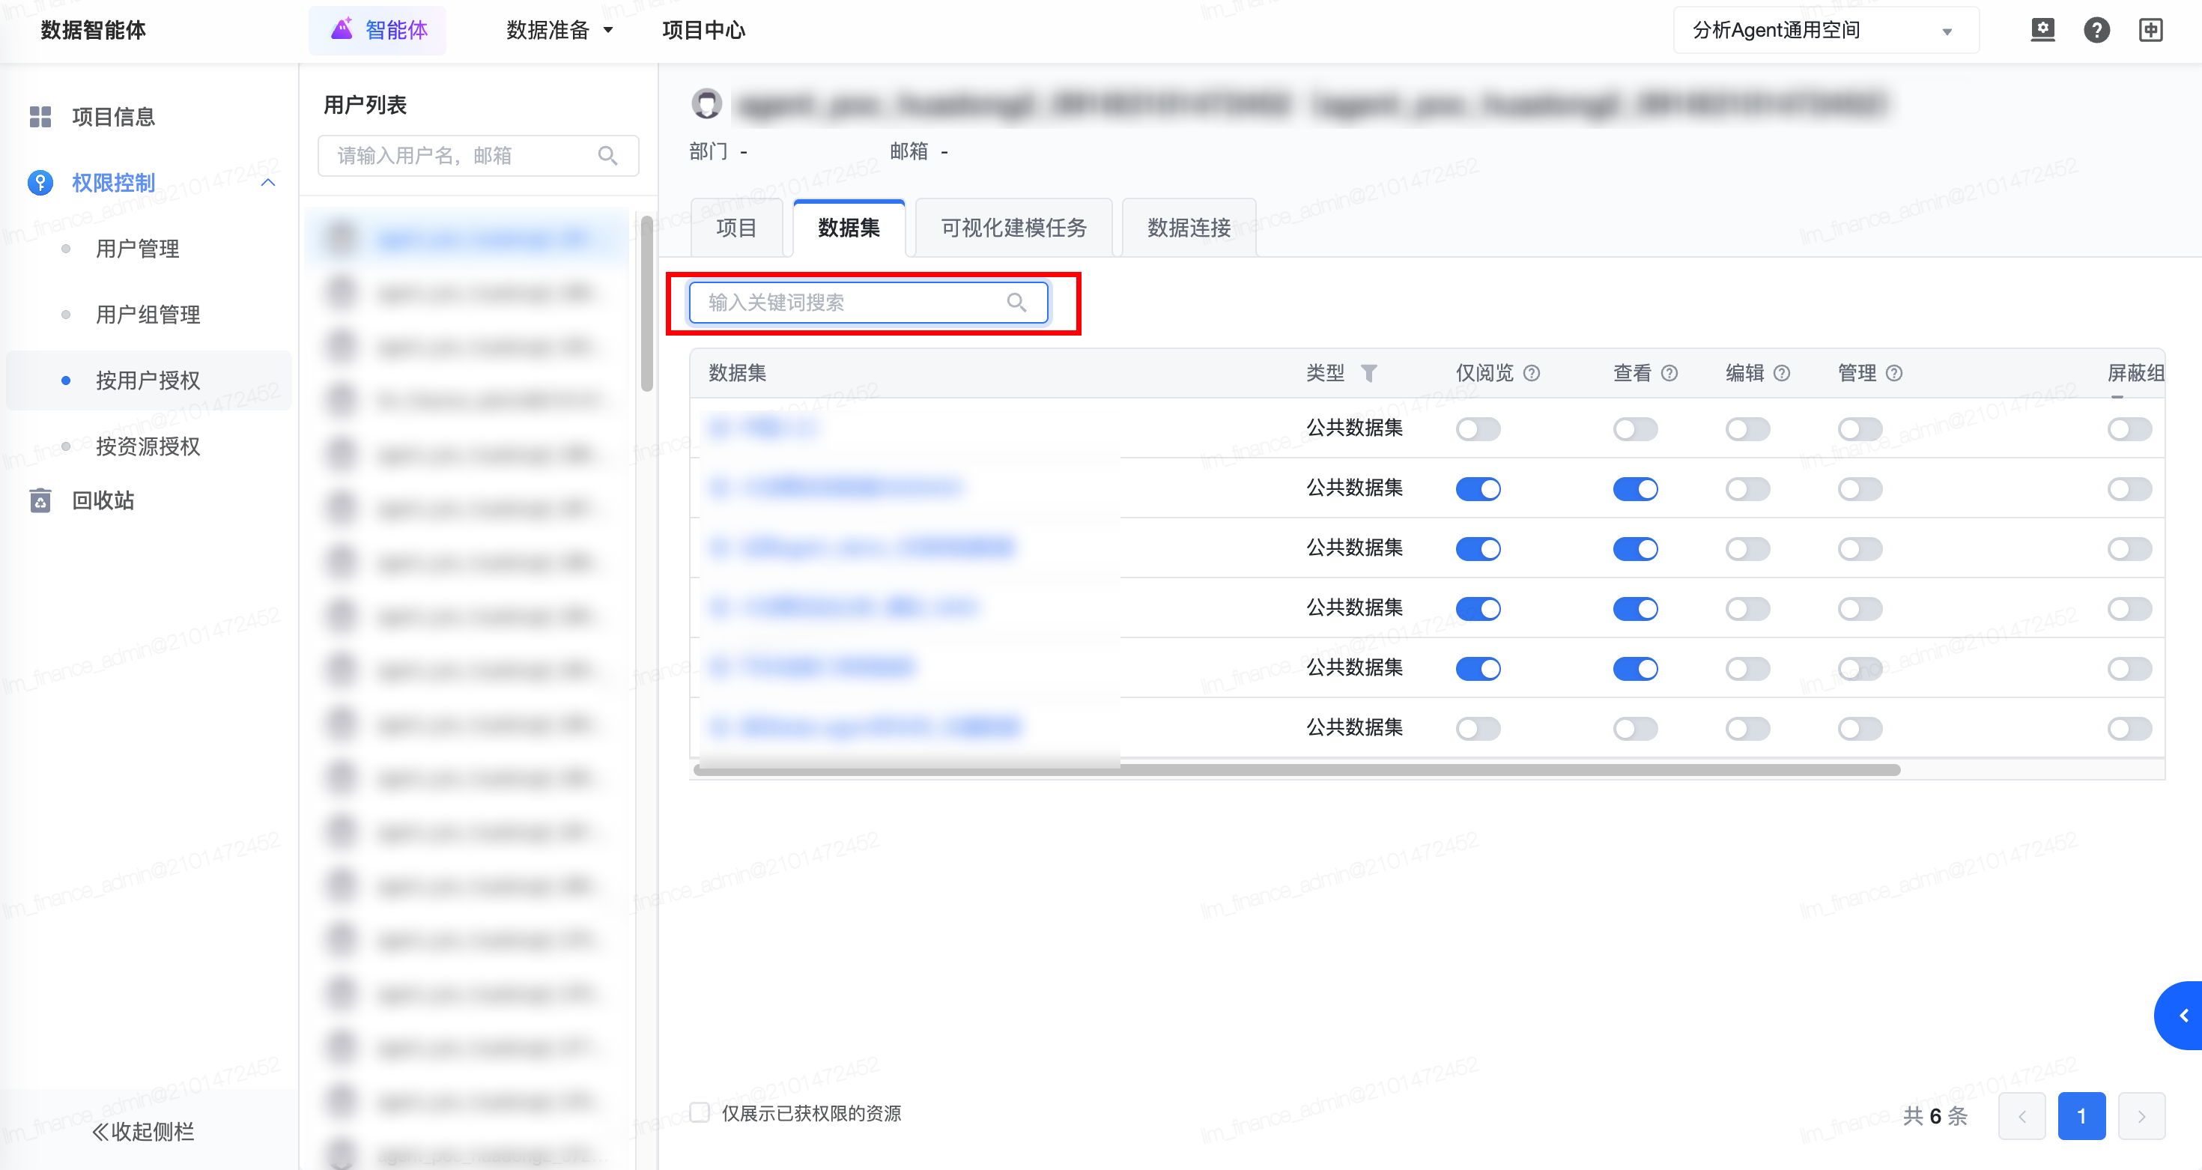Viewport: 2202px width, 1170px height.
Task: Enable 管理 toggle in fifth dataset row
Action: pos(1860,668)
